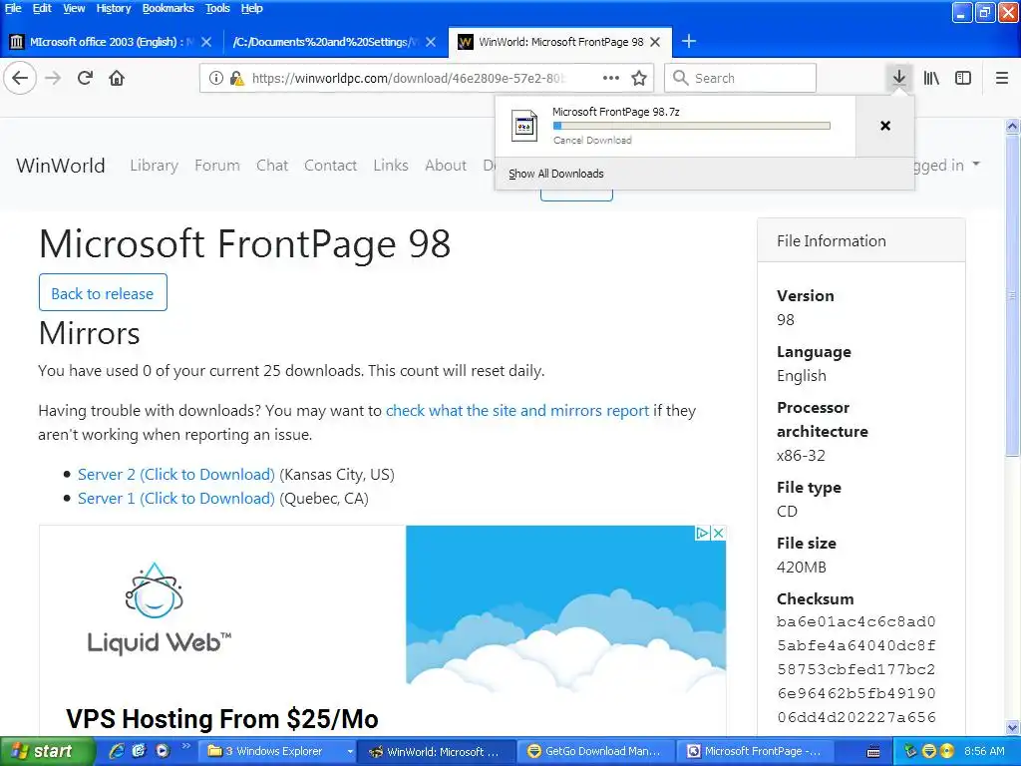The width and height of the screenshot is (1021, 766).
Task: Click Show All Downloads
Action: point(556,174)
